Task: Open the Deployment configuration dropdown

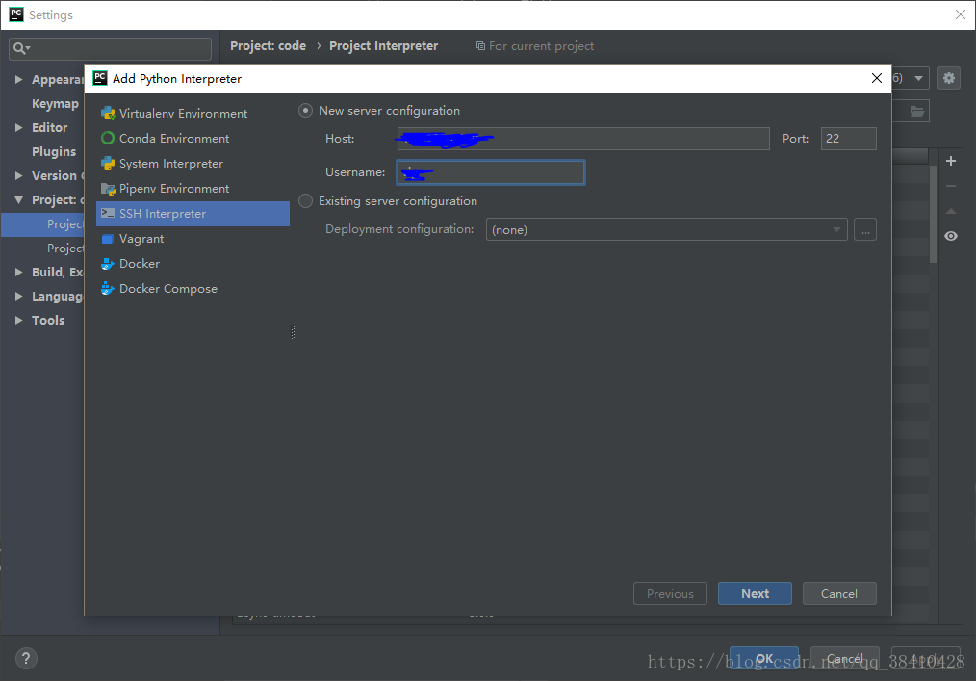Action: tap(666, 230)
